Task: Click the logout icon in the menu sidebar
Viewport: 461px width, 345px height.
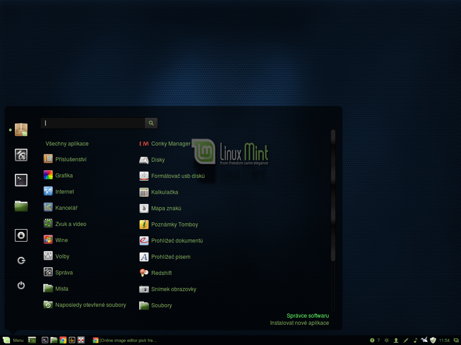Action: pos(21,260)
